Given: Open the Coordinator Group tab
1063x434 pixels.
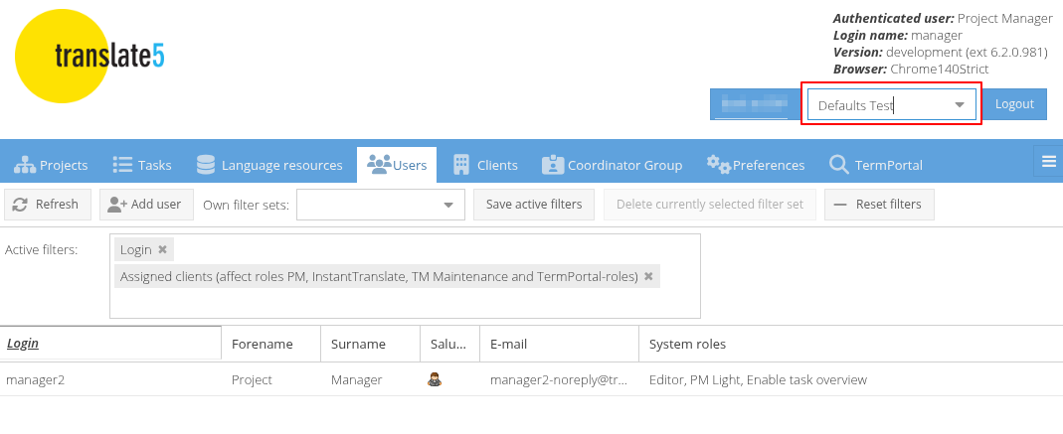Looking at the screenshot, I should tap(612, 165).
